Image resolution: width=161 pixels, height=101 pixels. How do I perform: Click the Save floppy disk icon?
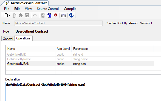27,16
